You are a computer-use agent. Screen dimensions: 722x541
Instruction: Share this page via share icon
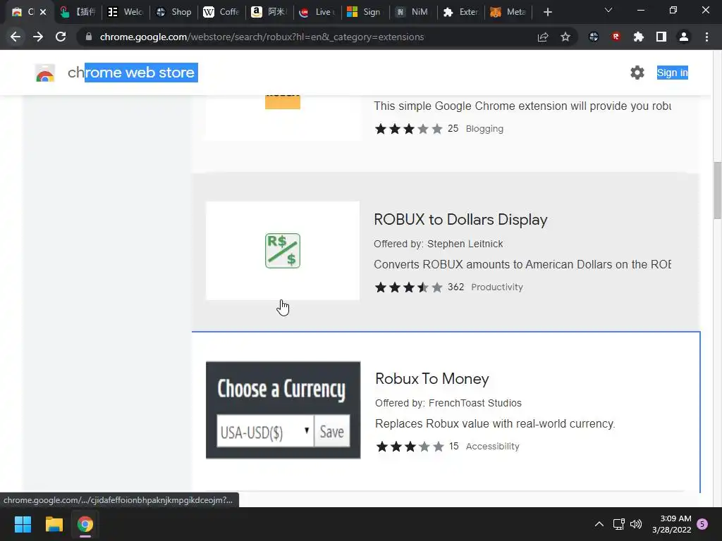(543, 37)
